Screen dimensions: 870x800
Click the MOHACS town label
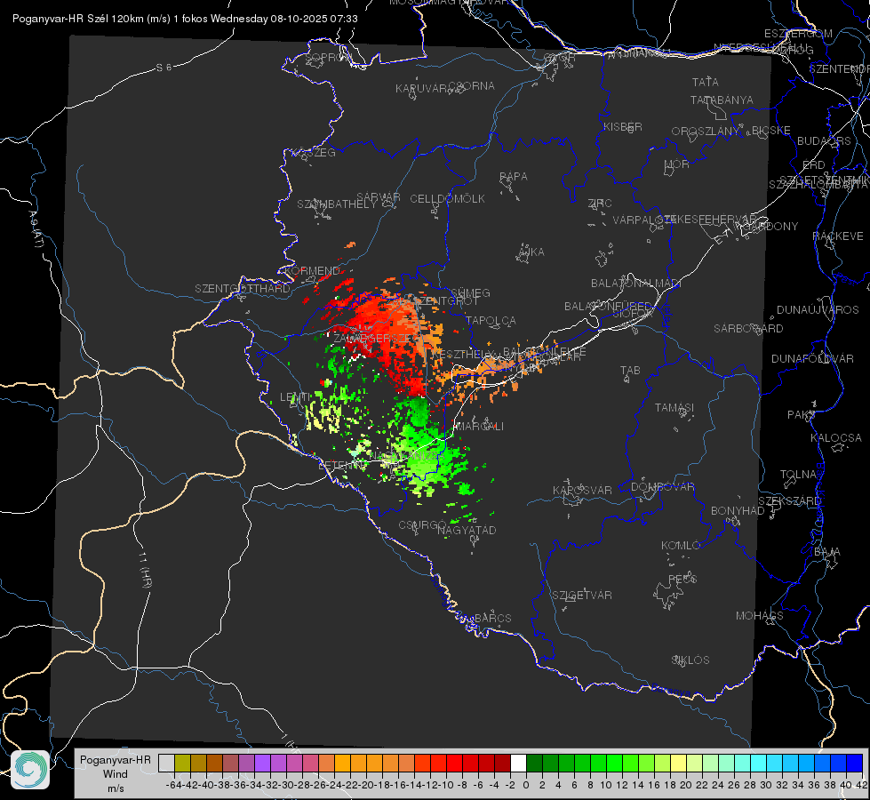[759, 616]
